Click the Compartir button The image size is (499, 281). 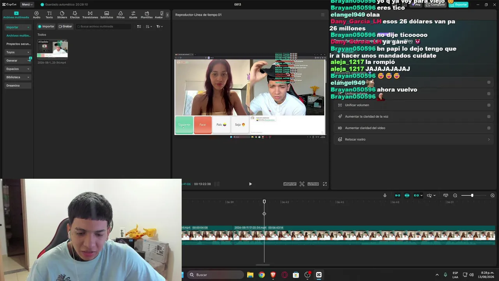point(435,5)
